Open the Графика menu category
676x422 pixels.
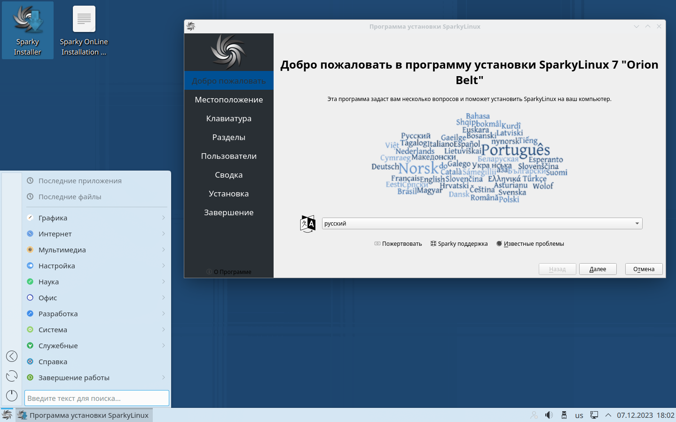[96, 218]
